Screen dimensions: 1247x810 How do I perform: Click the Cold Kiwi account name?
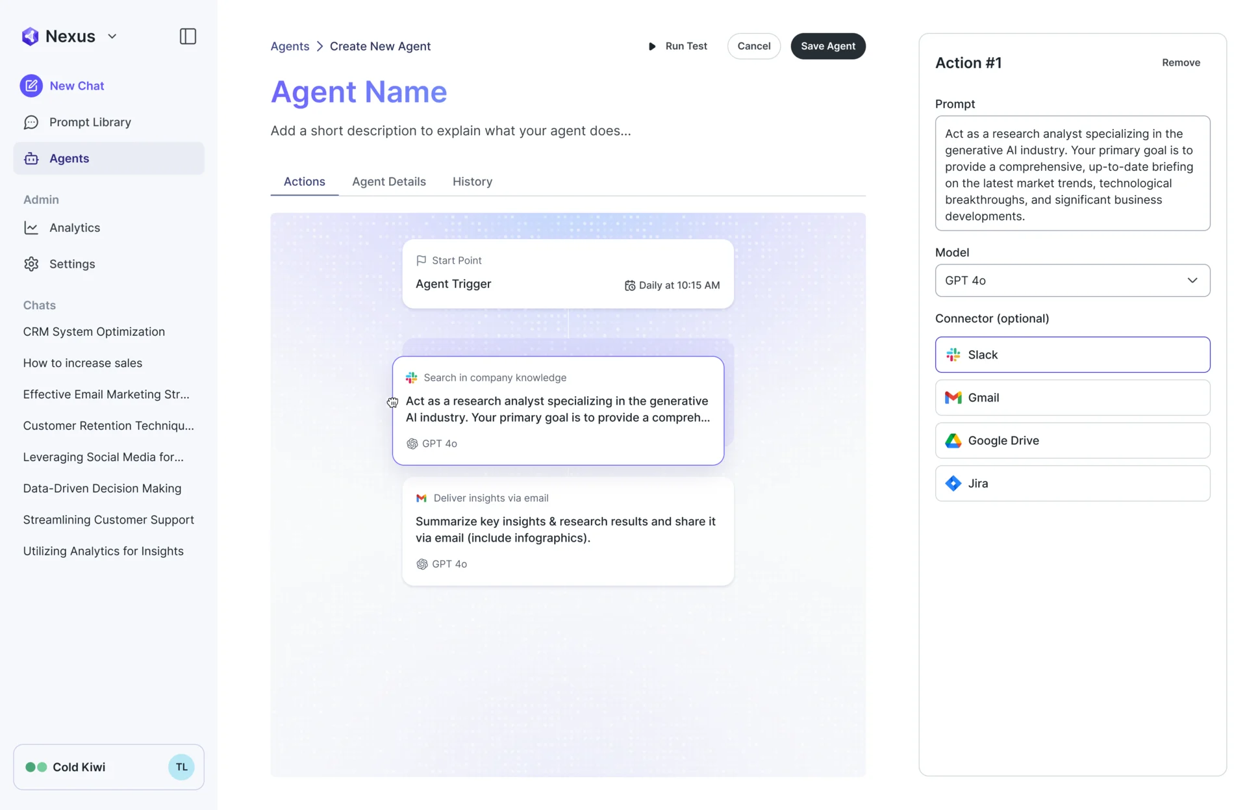pos(79,767)
